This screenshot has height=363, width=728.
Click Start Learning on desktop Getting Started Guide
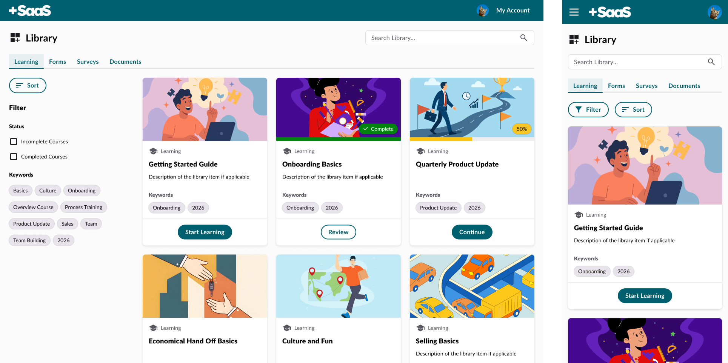tap(205, 232)
